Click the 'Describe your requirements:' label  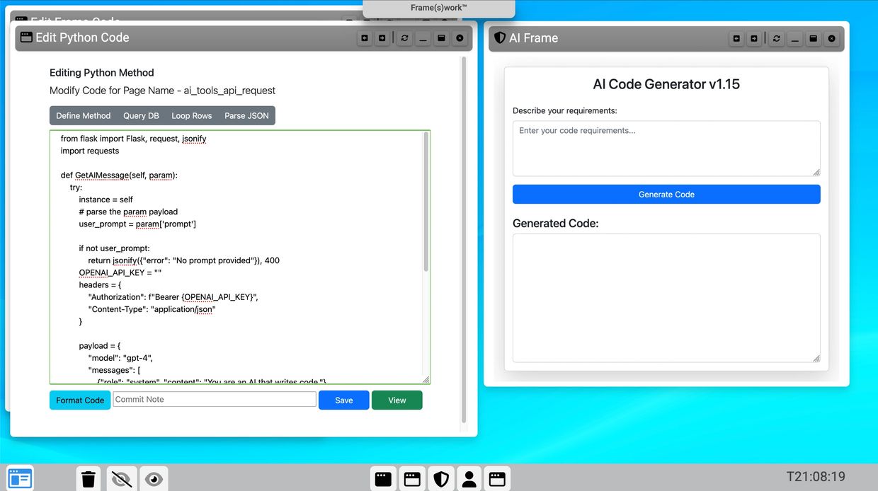pos(565,110)
